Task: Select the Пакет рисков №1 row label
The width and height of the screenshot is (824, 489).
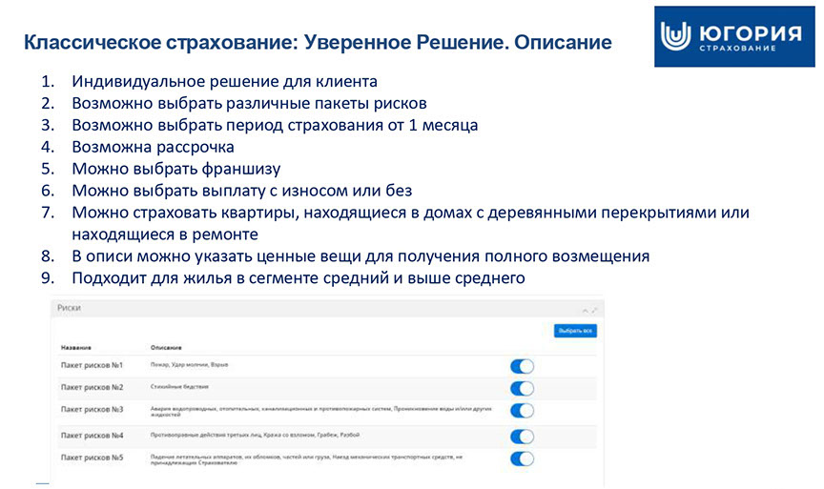Action: 92,365
